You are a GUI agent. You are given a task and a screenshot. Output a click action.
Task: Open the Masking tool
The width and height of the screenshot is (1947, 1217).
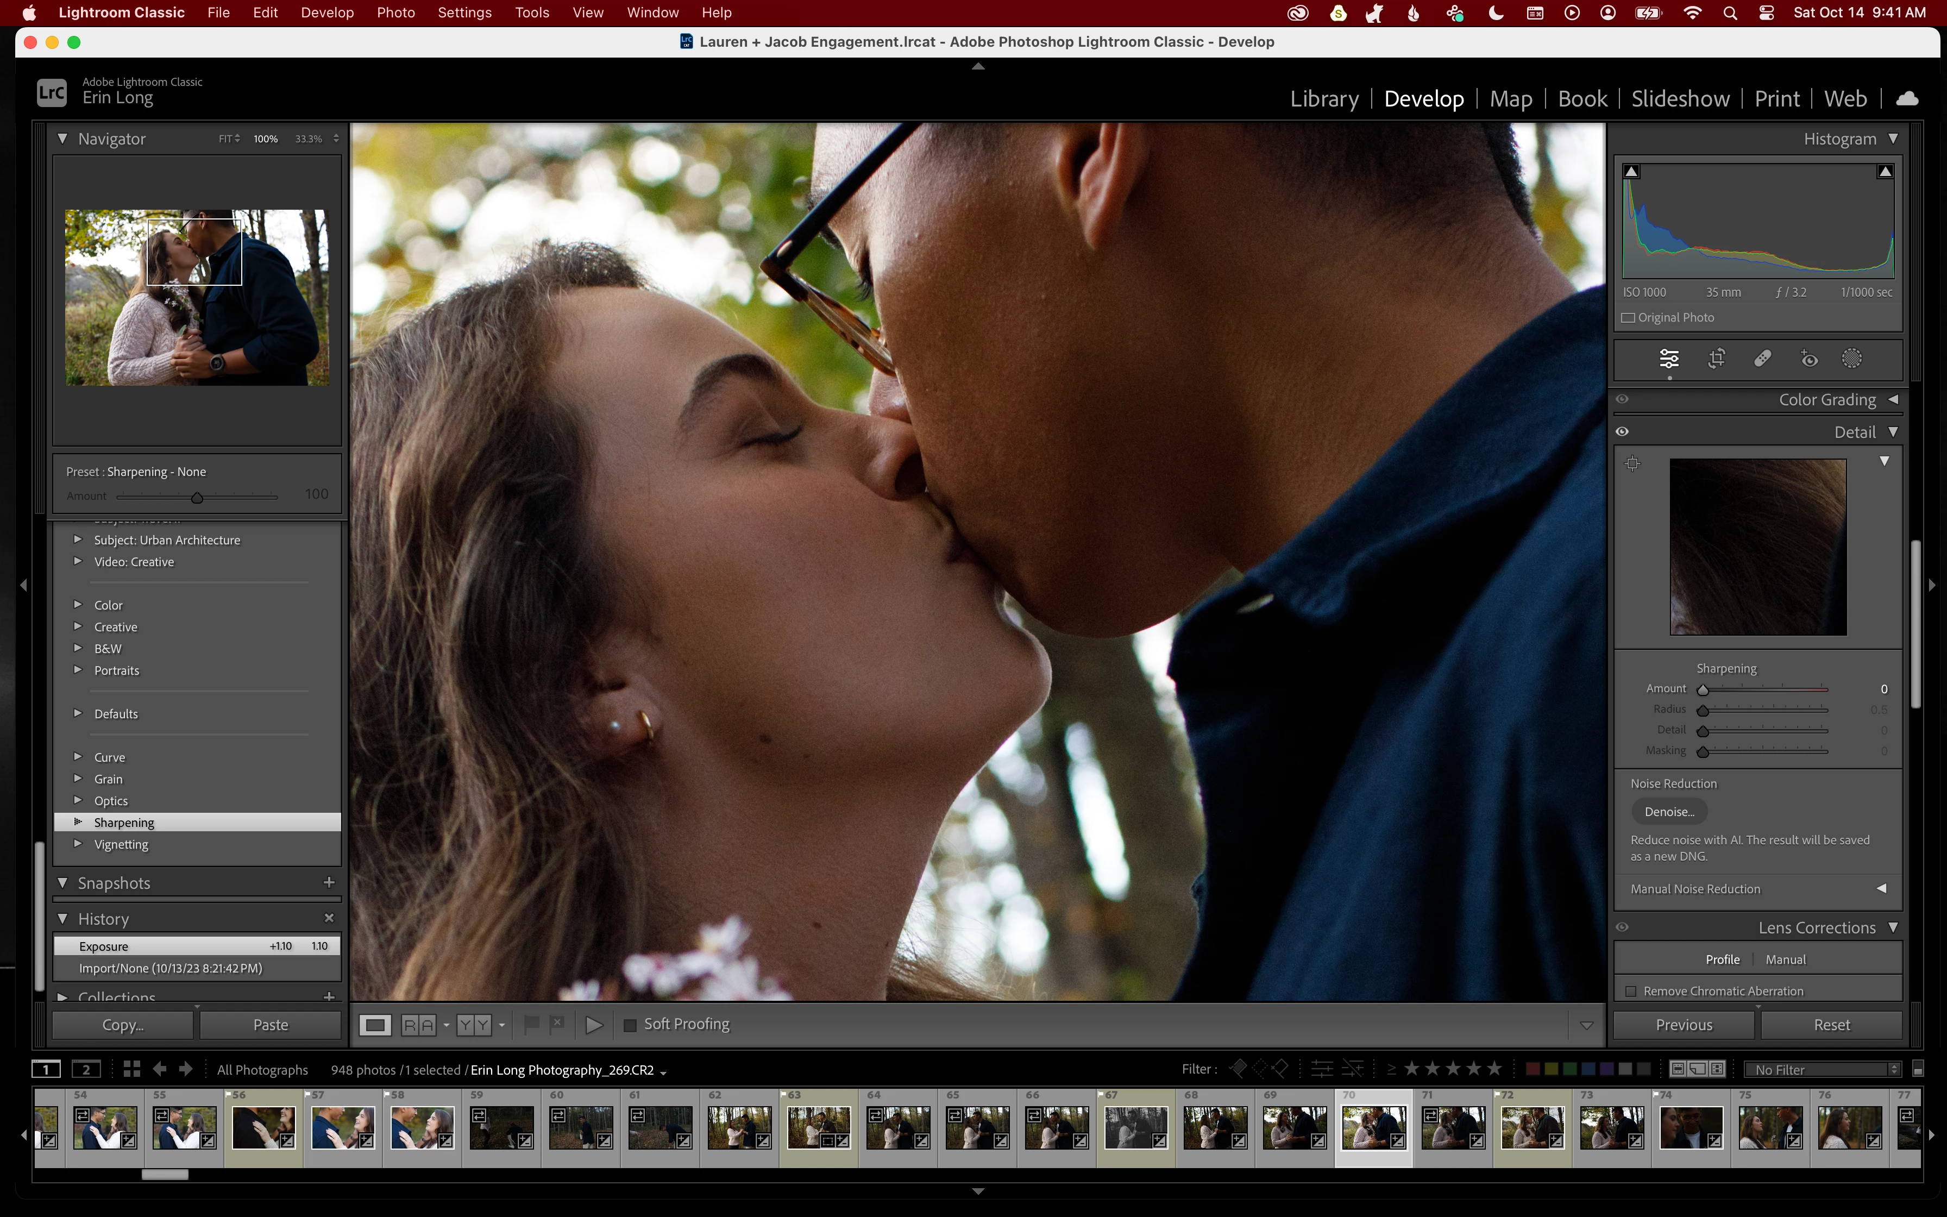click(x=1851, y=359)
